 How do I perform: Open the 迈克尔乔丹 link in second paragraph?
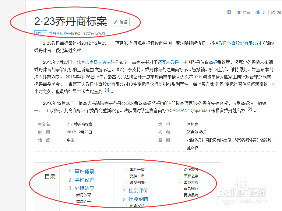[x=168, y=62]
